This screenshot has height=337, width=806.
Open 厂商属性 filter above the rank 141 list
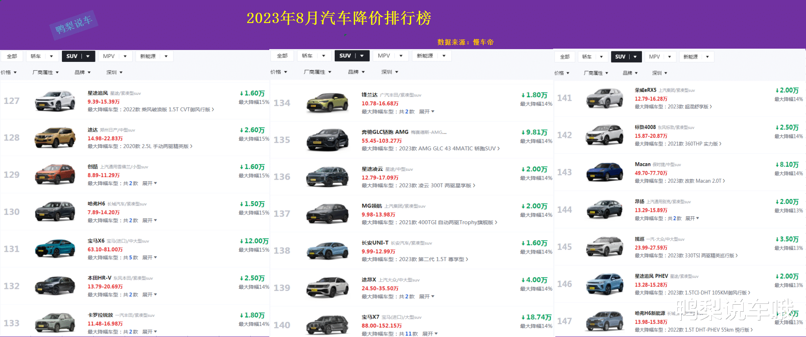tap(596, 73)
